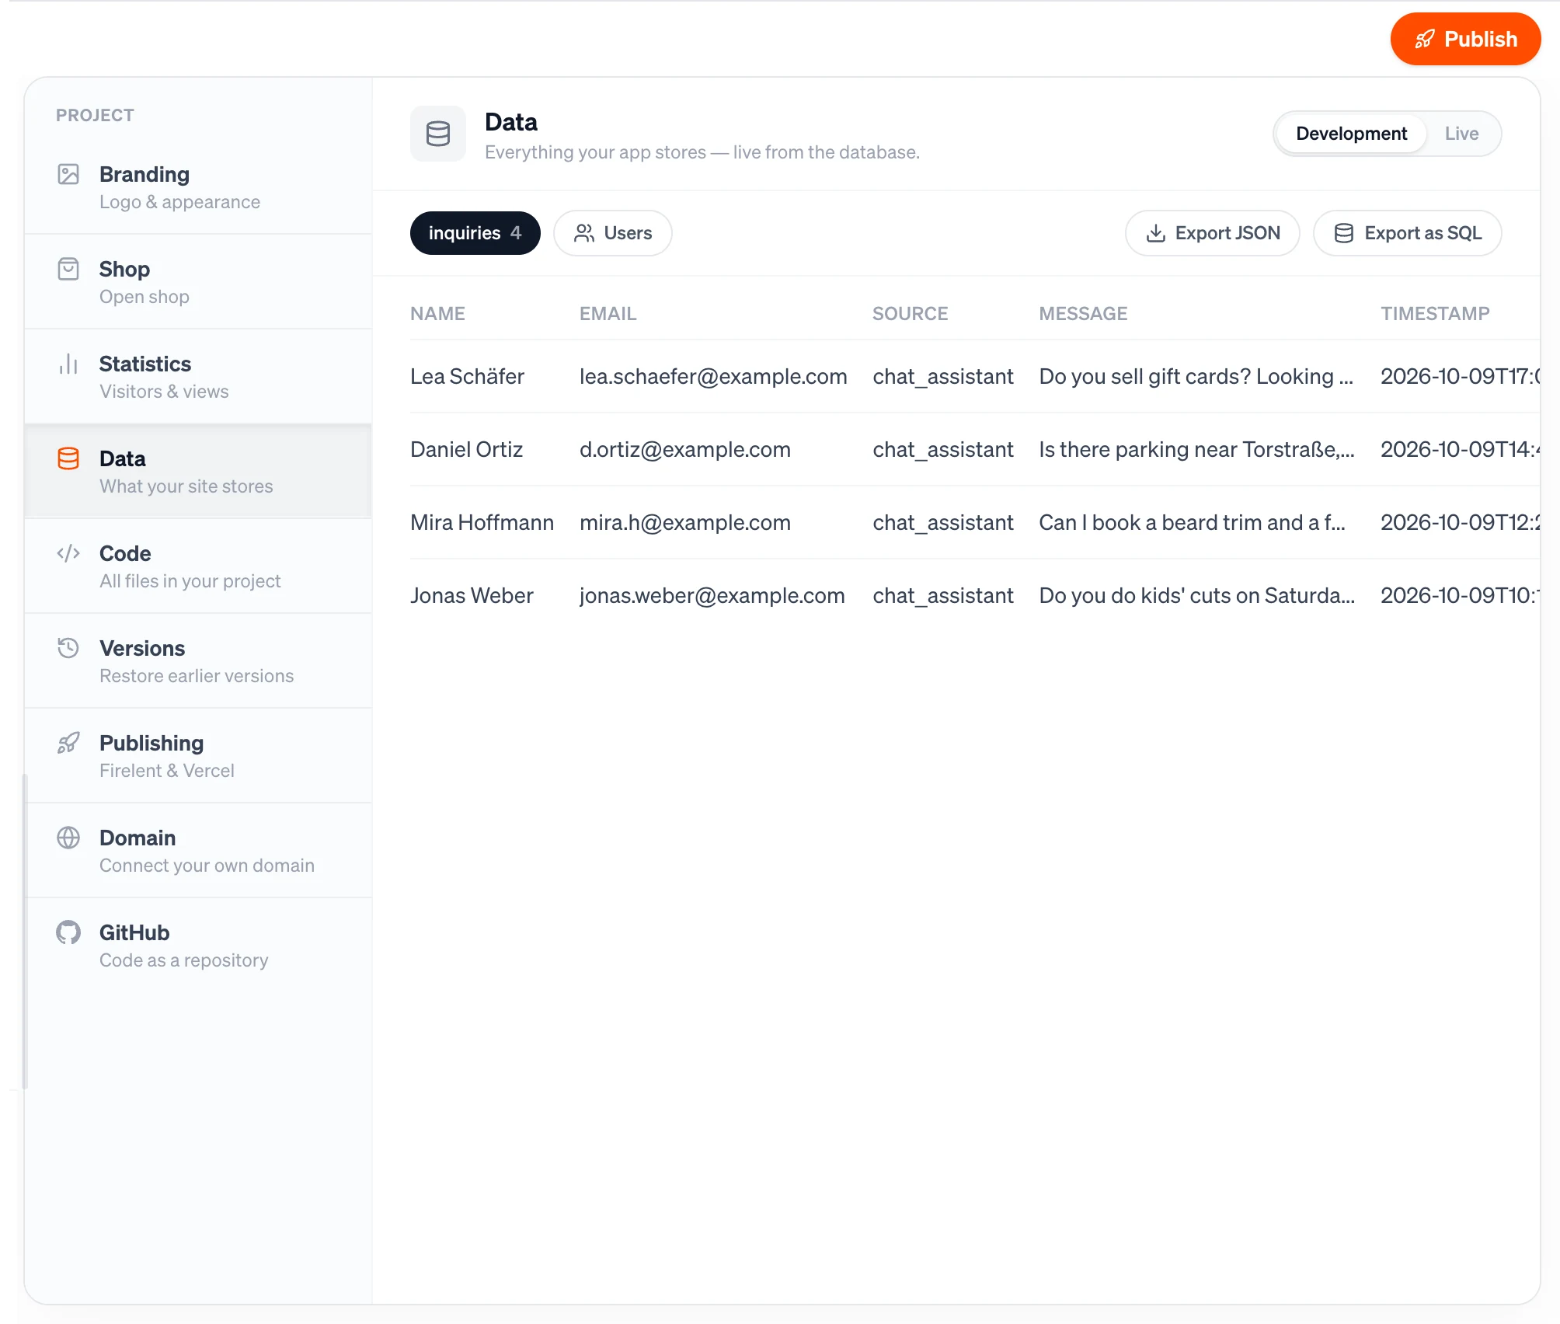Click the orange Publish button

tap(1465, 39)
